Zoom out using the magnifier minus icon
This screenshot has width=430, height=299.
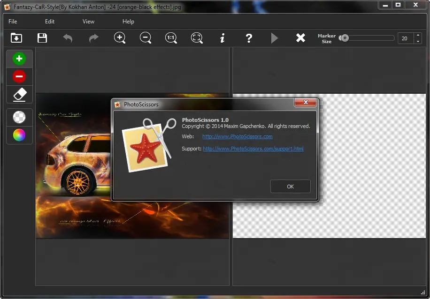(x=146, y=38)
